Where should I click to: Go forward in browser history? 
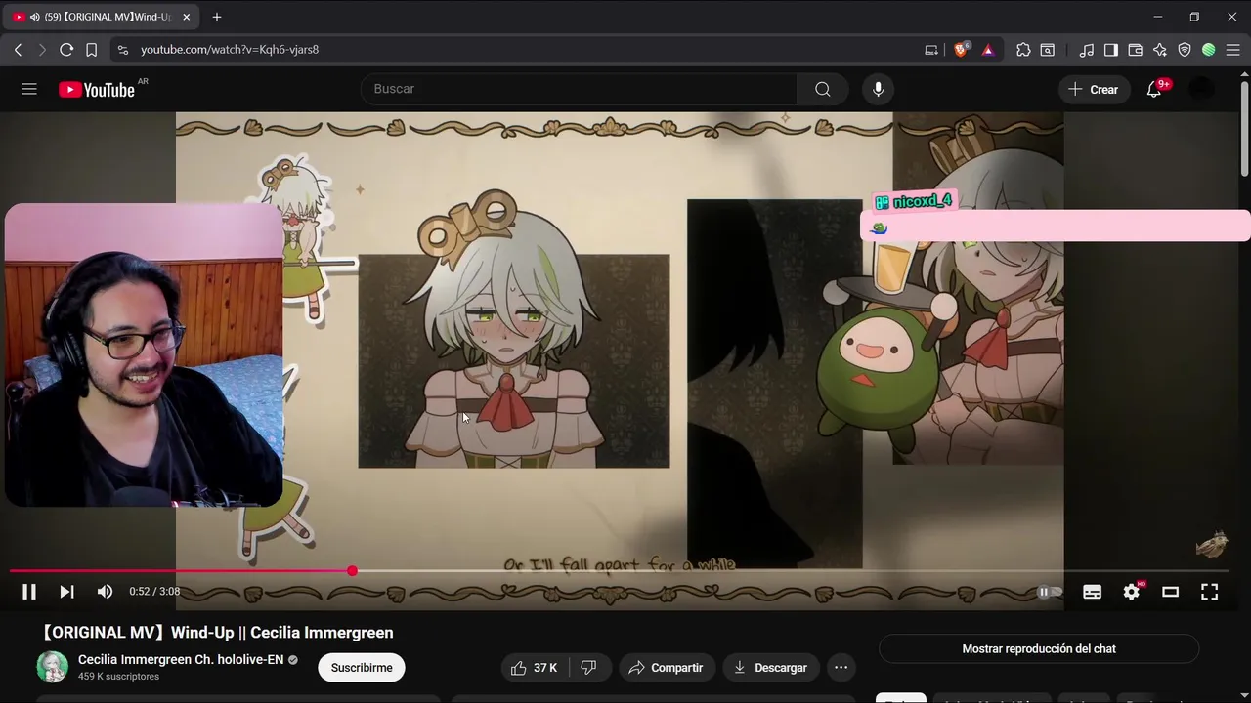[42, 50]
